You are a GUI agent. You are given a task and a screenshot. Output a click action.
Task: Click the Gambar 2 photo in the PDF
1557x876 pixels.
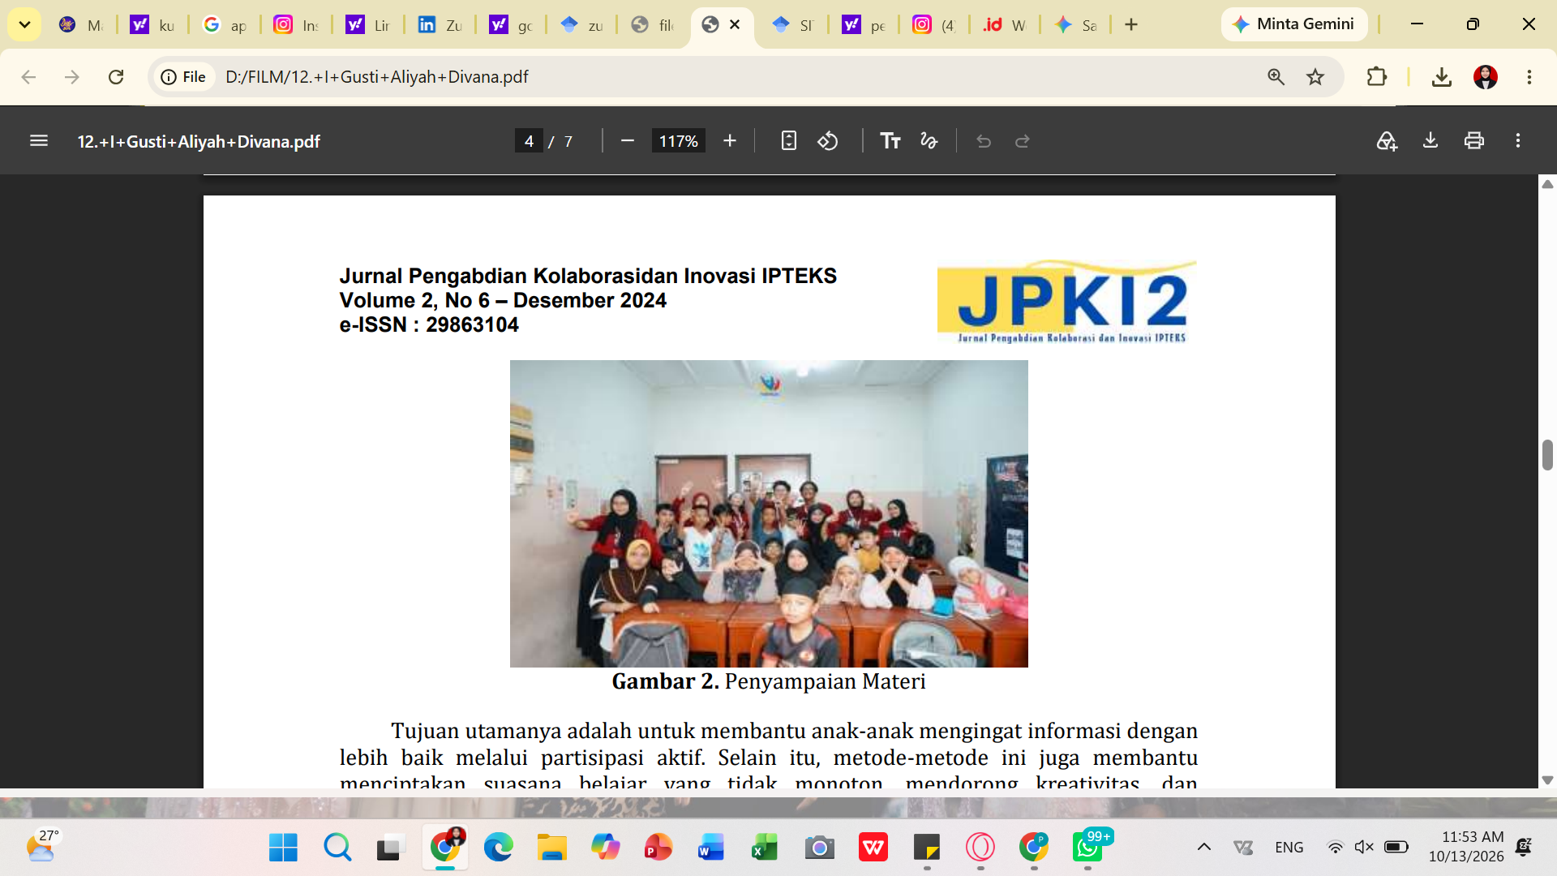[x=769, y=513]
